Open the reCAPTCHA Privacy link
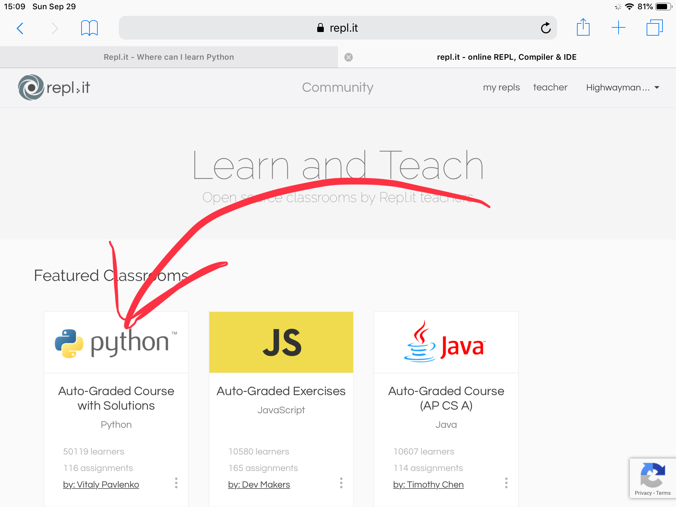 [x=643, y=493]
